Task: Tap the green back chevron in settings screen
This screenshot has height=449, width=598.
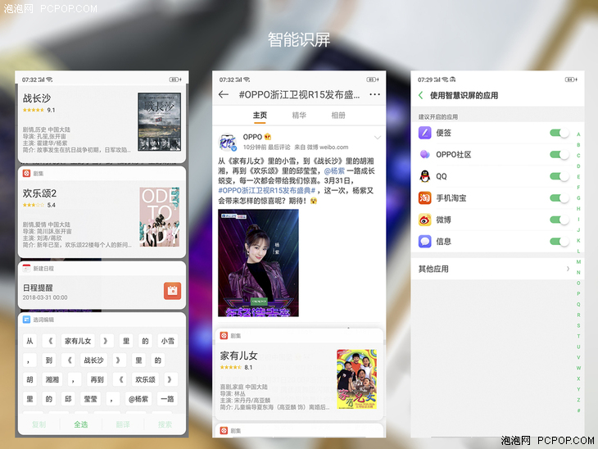Action: coord(421,95)
